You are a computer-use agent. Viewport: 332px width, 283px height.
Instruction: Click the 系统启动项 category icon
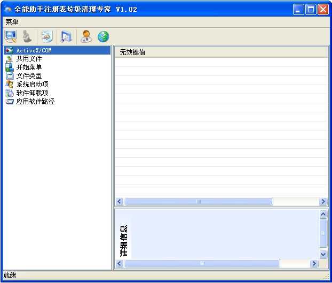[x=10, y=84]
